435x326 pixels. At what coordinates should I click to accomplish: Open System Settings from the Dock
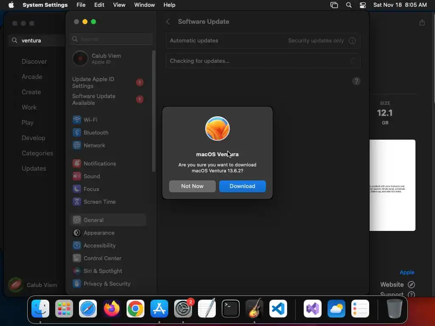pyautogui.click(x=183, y=309)
